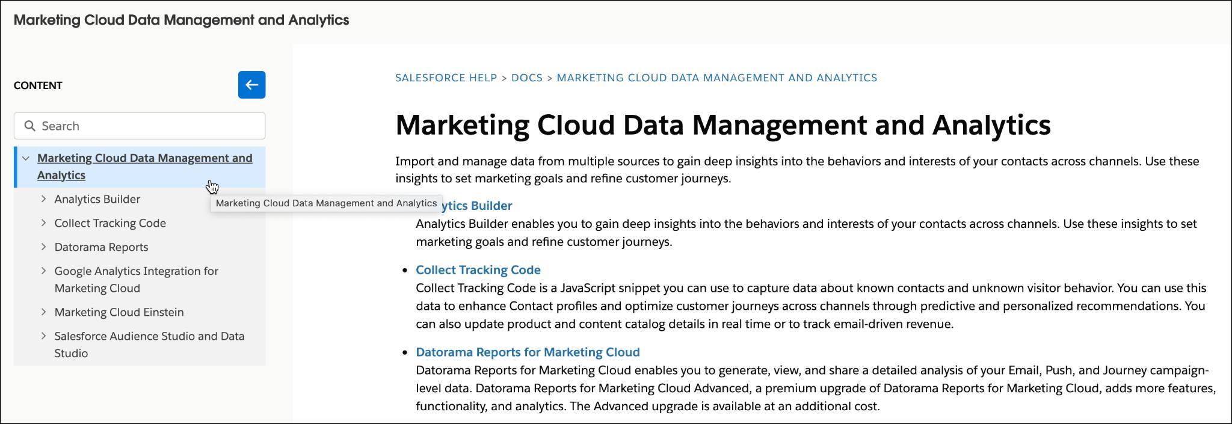Open Google Analytics Integration for Marketing Cloud

(137, 280)
